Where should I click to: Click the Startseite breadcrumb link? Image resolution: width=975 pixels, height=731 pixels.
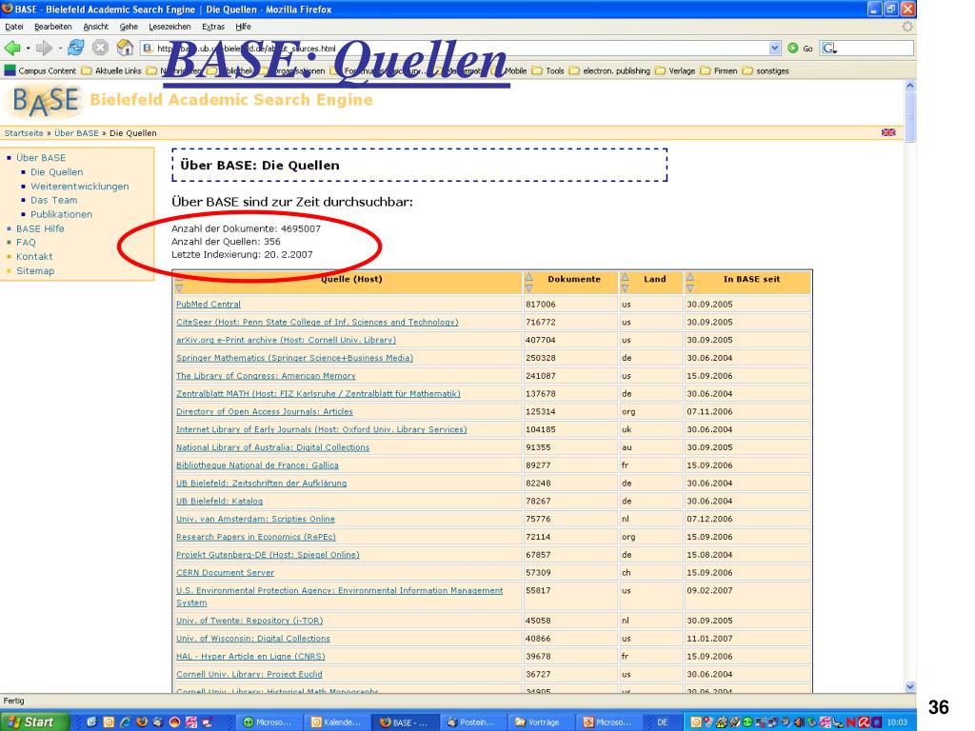[x=24, y=133]
